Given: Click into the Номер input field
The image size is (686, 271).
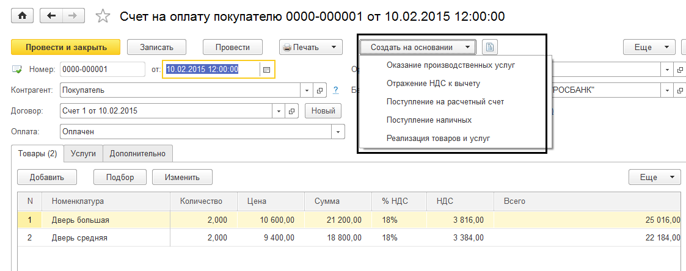Looking at the screenshot, I should 101,70.
